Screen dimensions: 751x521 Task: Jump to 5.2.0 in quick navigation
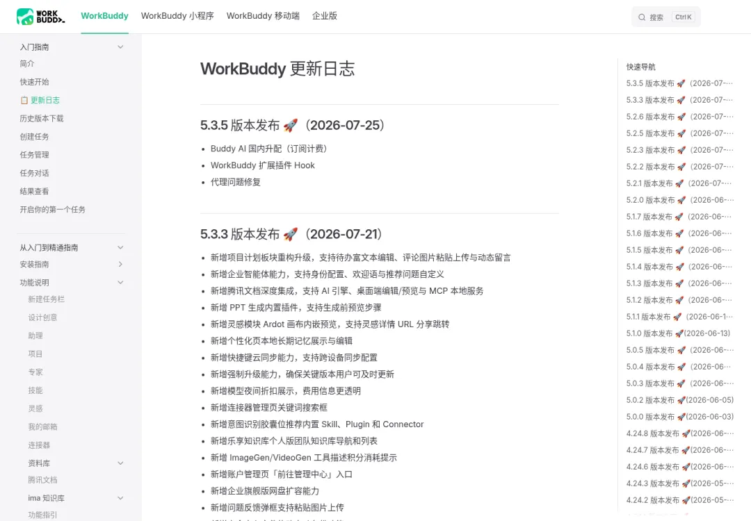coord(679,200)
